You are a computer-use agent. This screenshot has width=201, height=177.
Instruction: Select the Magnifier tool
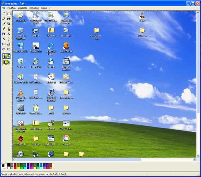click(9, 24)
